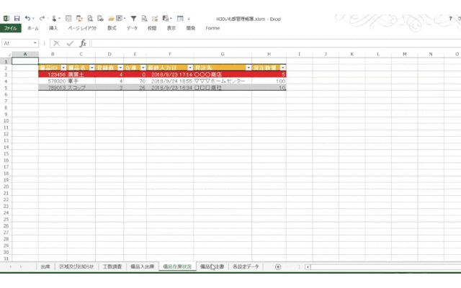Image resolution: width=461 pixels, height=288 pixels.
Task: Click the Insert Function fx icon
Action: (83, 43)
